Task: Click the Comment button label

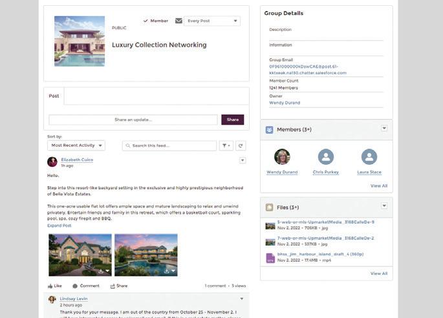Action: (89, 286)
